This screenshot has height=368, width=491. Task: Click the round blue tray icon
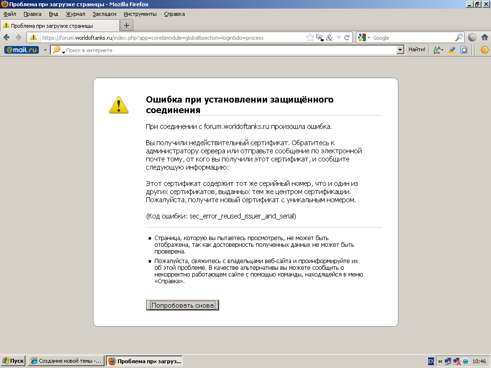(x=466, y=361)
